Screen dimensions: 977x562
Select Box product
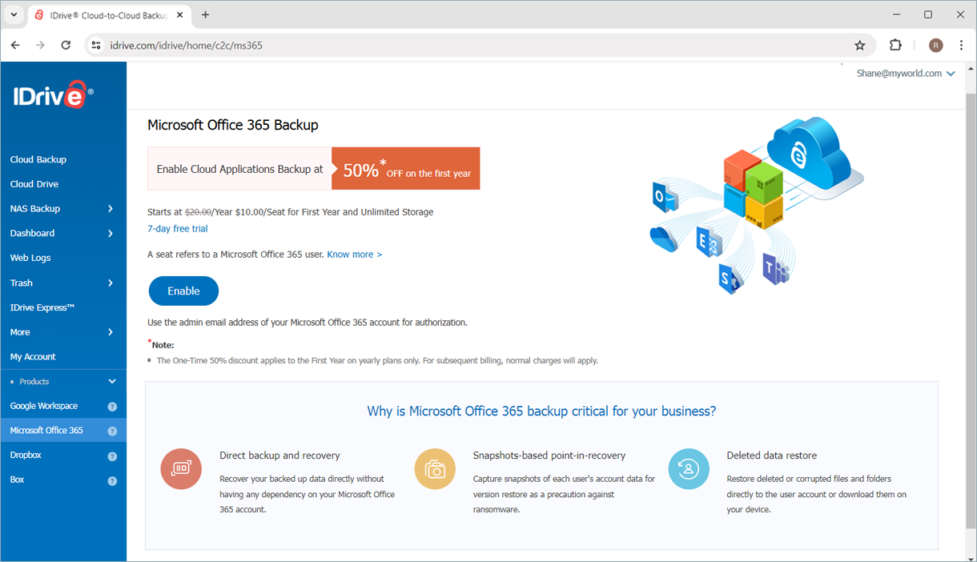pyautogui.click(x=18, y=480)
